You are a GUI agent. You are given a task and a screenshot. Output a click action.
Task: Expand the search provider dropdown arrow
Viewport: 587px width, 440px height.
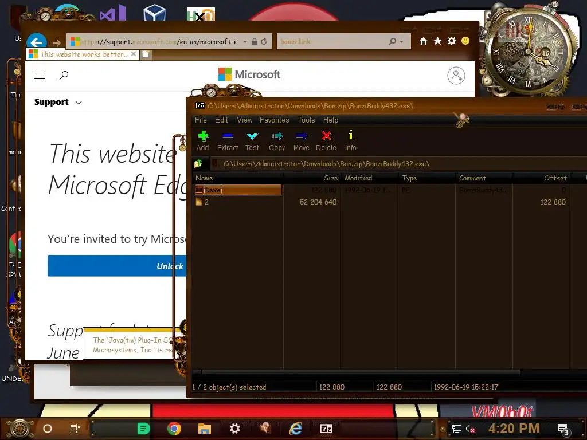[402, 41]
